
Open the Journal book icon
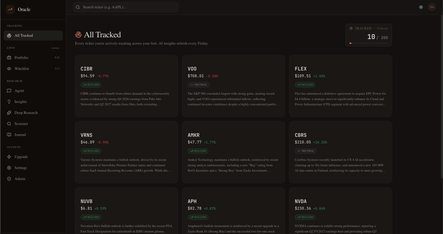pos(9,135)
